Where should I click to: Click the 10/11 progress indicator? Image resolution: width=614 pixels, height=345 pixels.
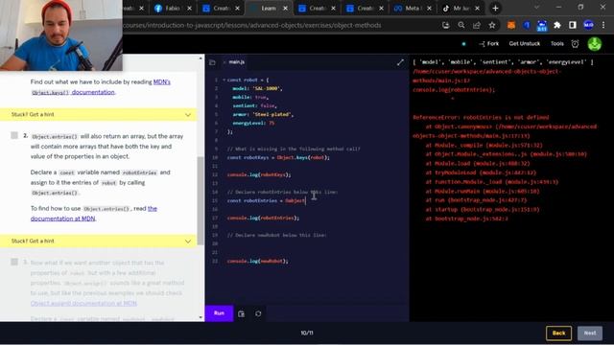307,333
